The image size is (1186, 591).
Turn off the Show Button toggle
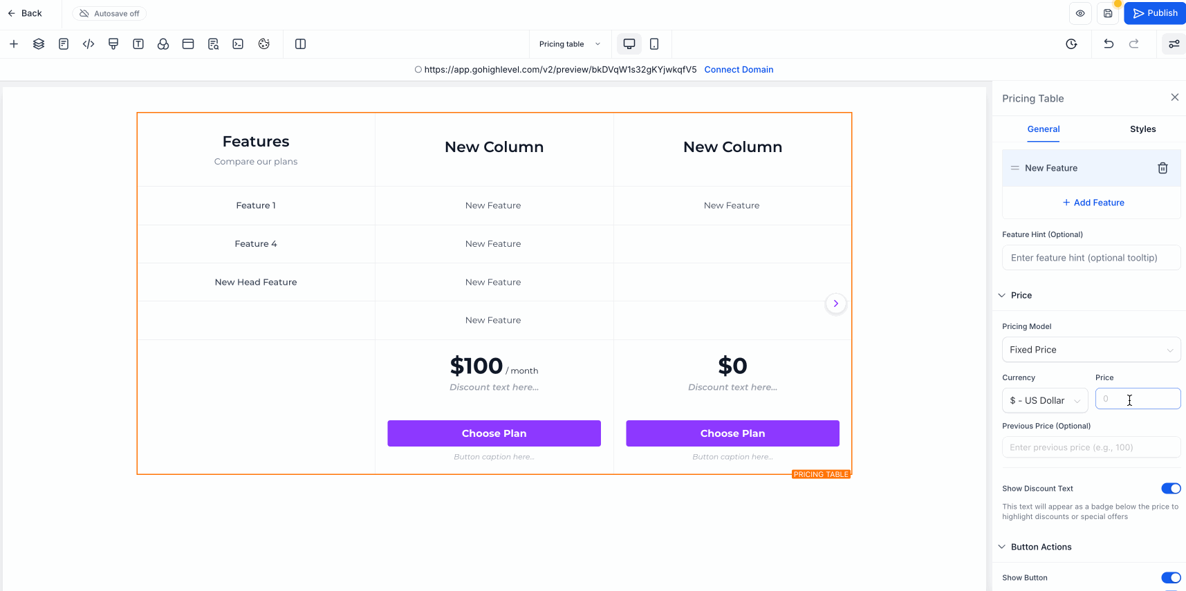coord(1171,578)
